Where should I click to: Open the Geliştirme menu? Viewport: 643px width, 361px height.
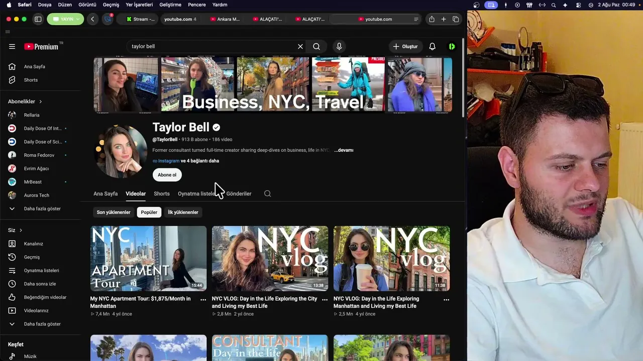(x=170, y=5)
